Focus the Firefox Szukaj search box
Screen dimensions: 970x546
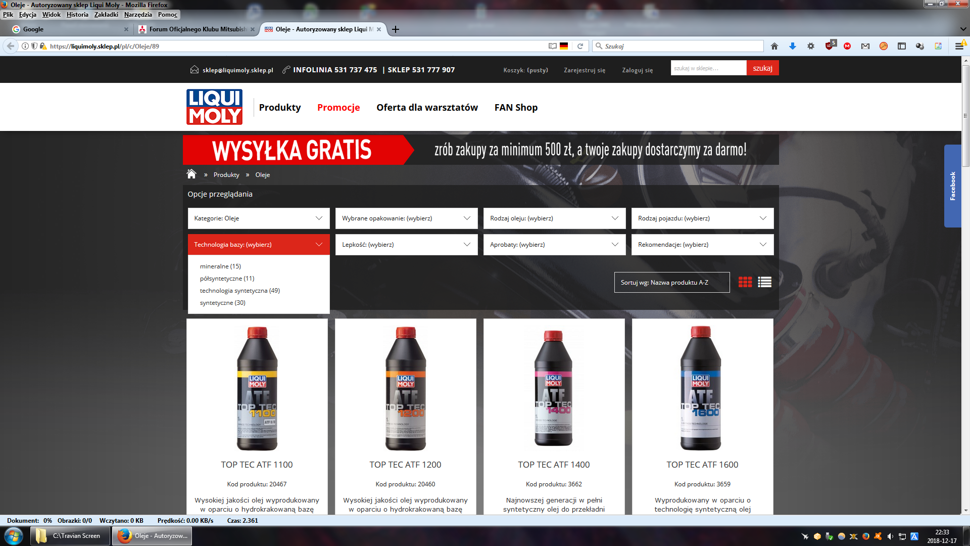677,46
